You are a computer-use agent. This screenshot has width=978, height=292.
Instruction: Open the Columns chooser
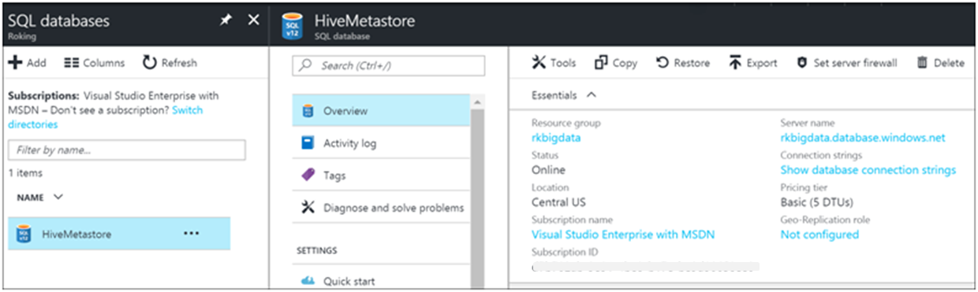[95, 63]
